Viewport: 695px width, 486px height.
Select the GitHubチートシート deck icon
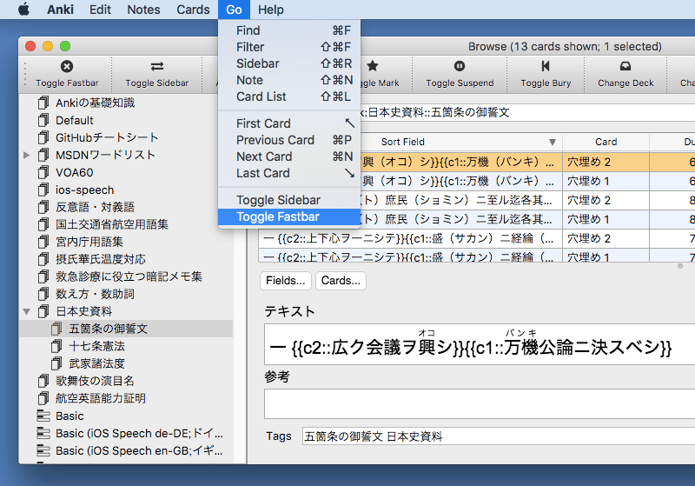[x=43, y=137]
